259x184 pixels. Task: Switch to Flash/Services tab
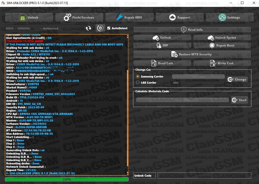[79, 17]
